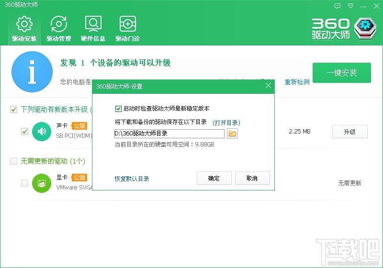Click 取消 in the settings dialog

point(252,178)
